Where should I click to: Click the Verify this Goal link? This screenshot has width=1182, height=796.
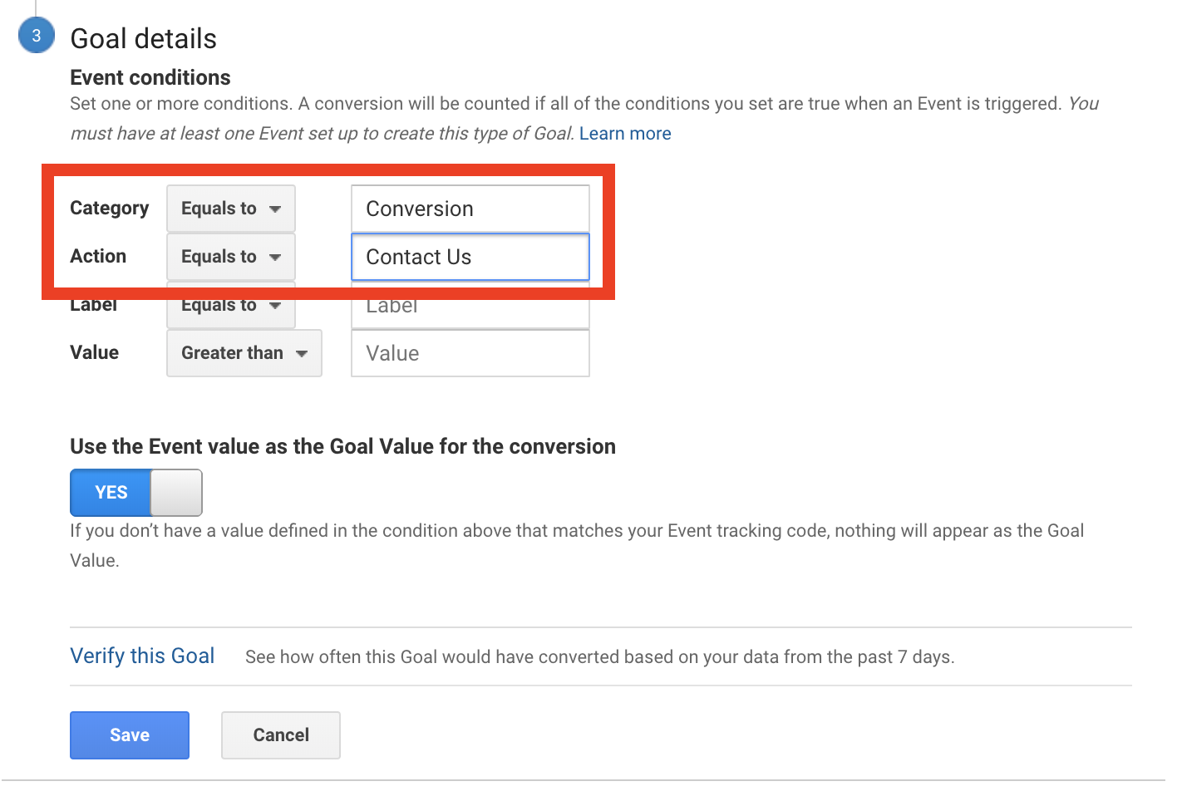142,656
